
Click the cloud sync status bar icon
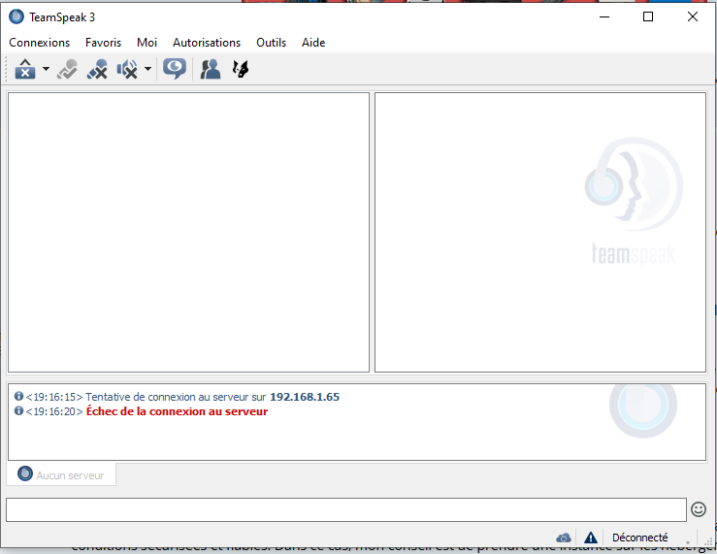pyautogui.click(x=564, y=538)
